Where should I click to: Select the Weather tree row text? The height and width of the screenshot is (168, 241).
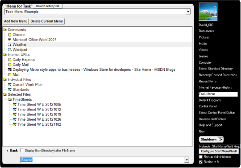[19, 45]
